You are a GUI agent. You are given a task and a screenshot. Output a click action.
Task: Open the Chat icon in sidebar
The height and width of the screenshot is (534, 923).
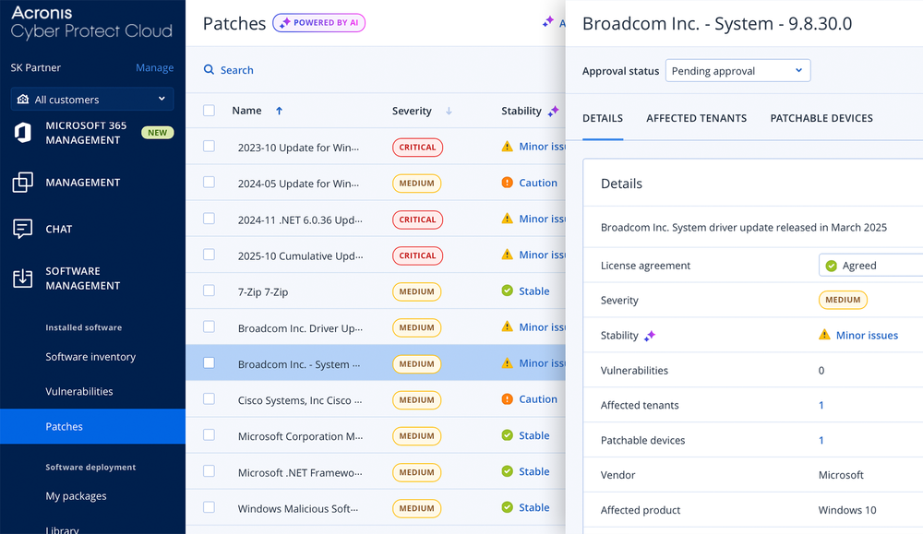22,228
